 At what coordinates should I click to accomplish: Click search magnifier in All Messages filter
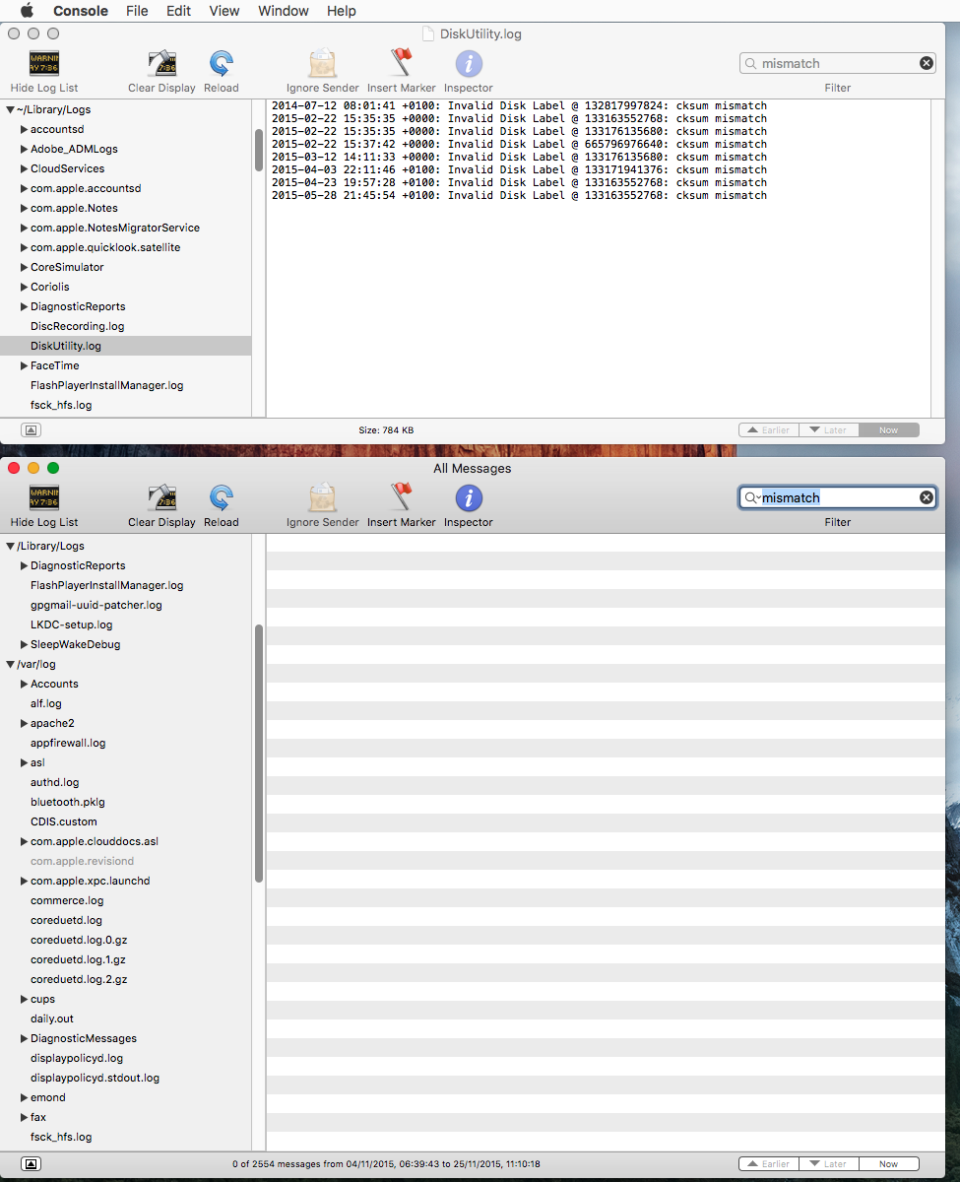(752, 497)
